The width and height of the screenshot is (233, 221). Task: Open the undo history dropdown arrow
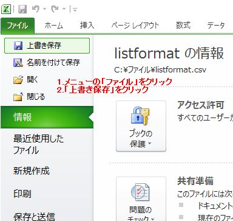tap(44, 9)
